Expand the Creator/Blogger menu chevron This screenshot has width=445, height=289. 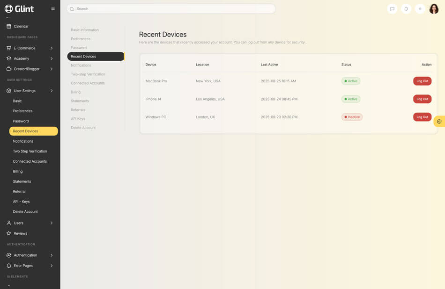pos(52,69)
